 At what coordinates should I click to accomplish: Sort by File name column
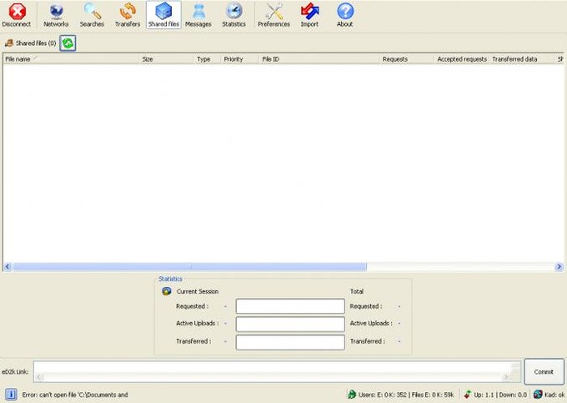pyautogui.click(x=71, y=59)
